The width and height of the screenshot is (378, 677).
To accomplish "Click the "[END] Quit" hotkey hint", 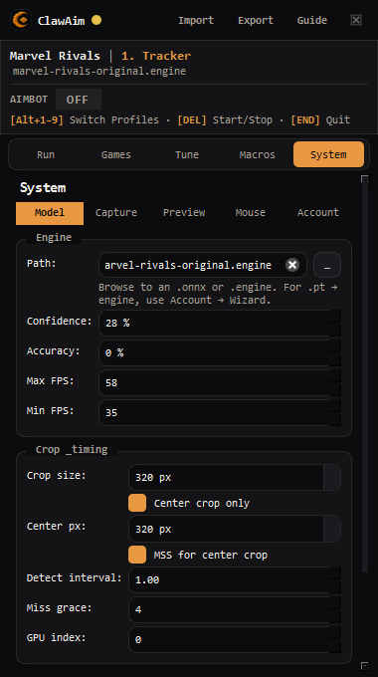I will point(320,119).
